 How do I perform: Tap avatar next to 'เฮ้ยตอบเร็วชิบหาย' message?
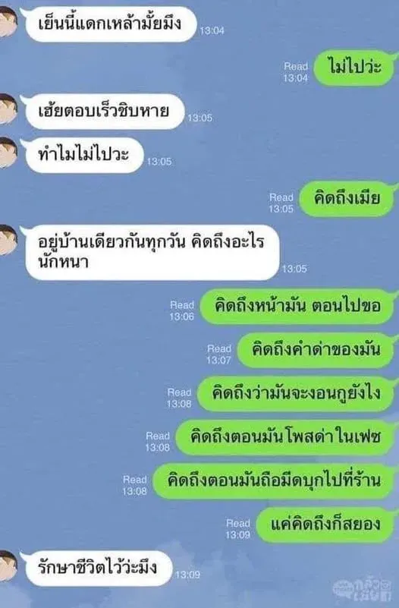pos(8,109)
